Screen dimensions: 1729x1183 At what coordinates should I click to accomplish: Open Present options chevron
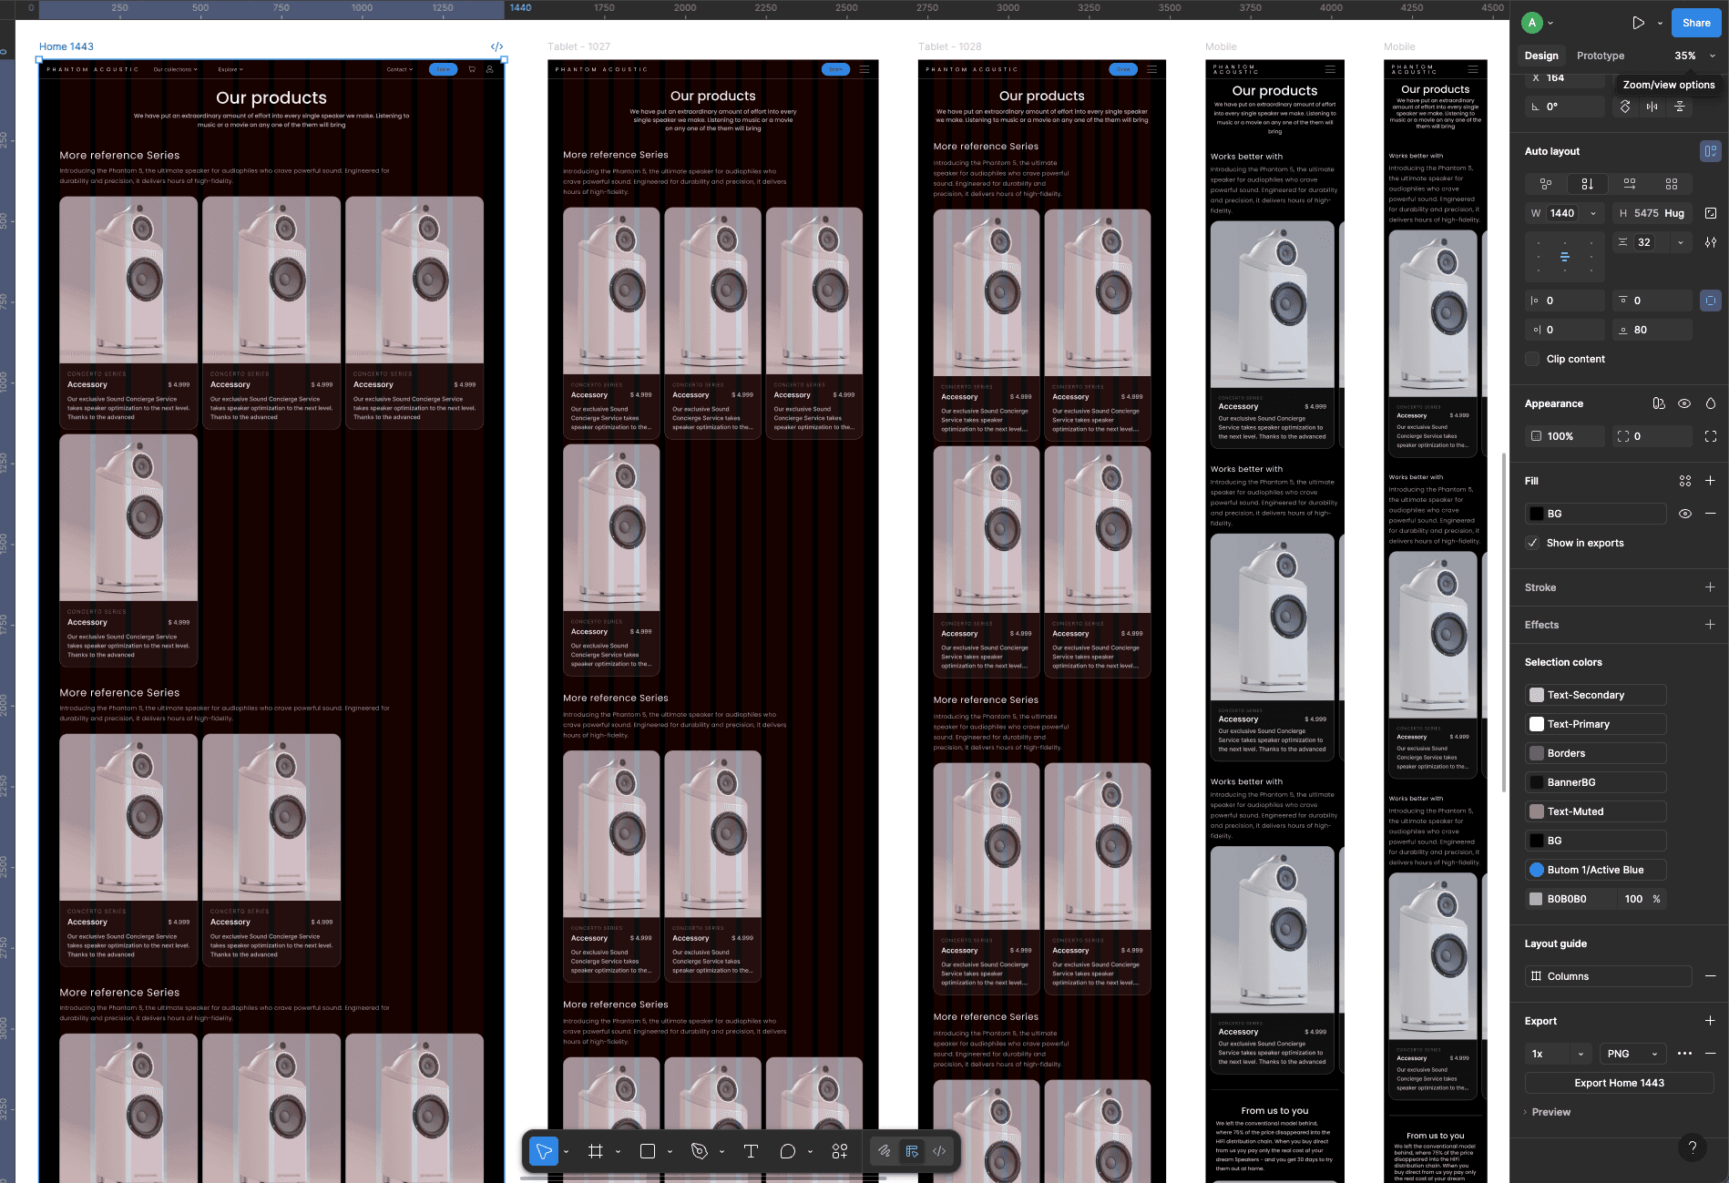1660,23
